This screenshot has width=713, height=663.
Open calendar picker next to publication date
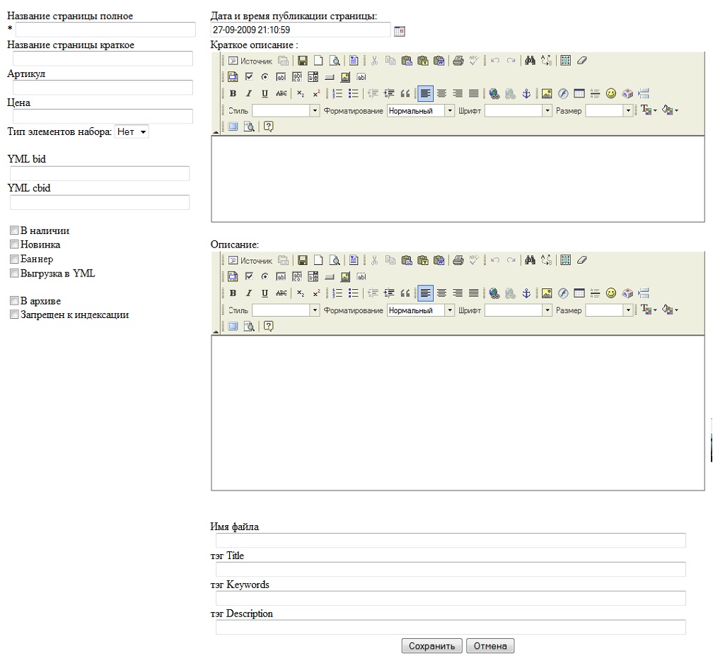pyautogui.click(x=399, y=31)
